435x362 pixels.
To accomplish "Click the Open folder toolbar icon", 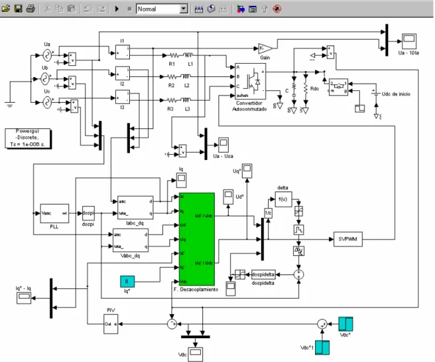I will [x=6, y=9].
